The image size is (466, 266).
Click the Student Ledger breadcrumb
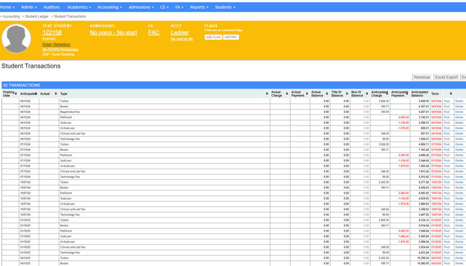[x=37, y=17]
